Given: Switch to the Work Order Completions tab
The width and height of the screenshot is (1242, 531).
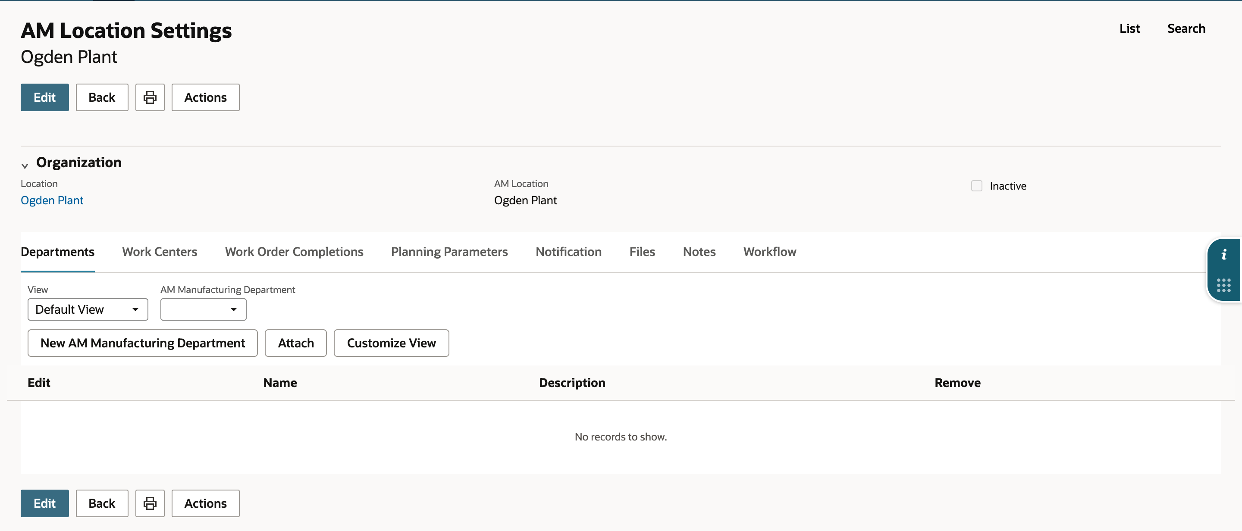Looking at the screenshot, I should pyautogui.click(x=294, y=252).
